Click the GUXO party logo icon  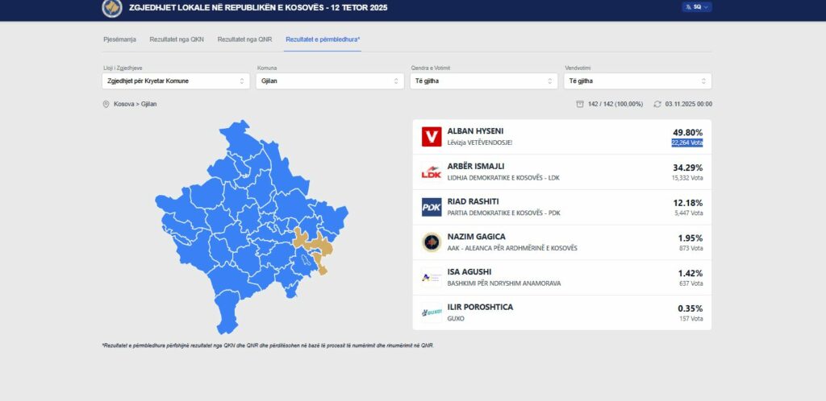coord(432,312)
